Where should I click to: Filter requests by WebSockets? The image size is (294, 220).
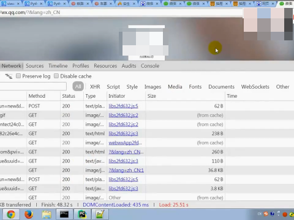click(255, 87)
